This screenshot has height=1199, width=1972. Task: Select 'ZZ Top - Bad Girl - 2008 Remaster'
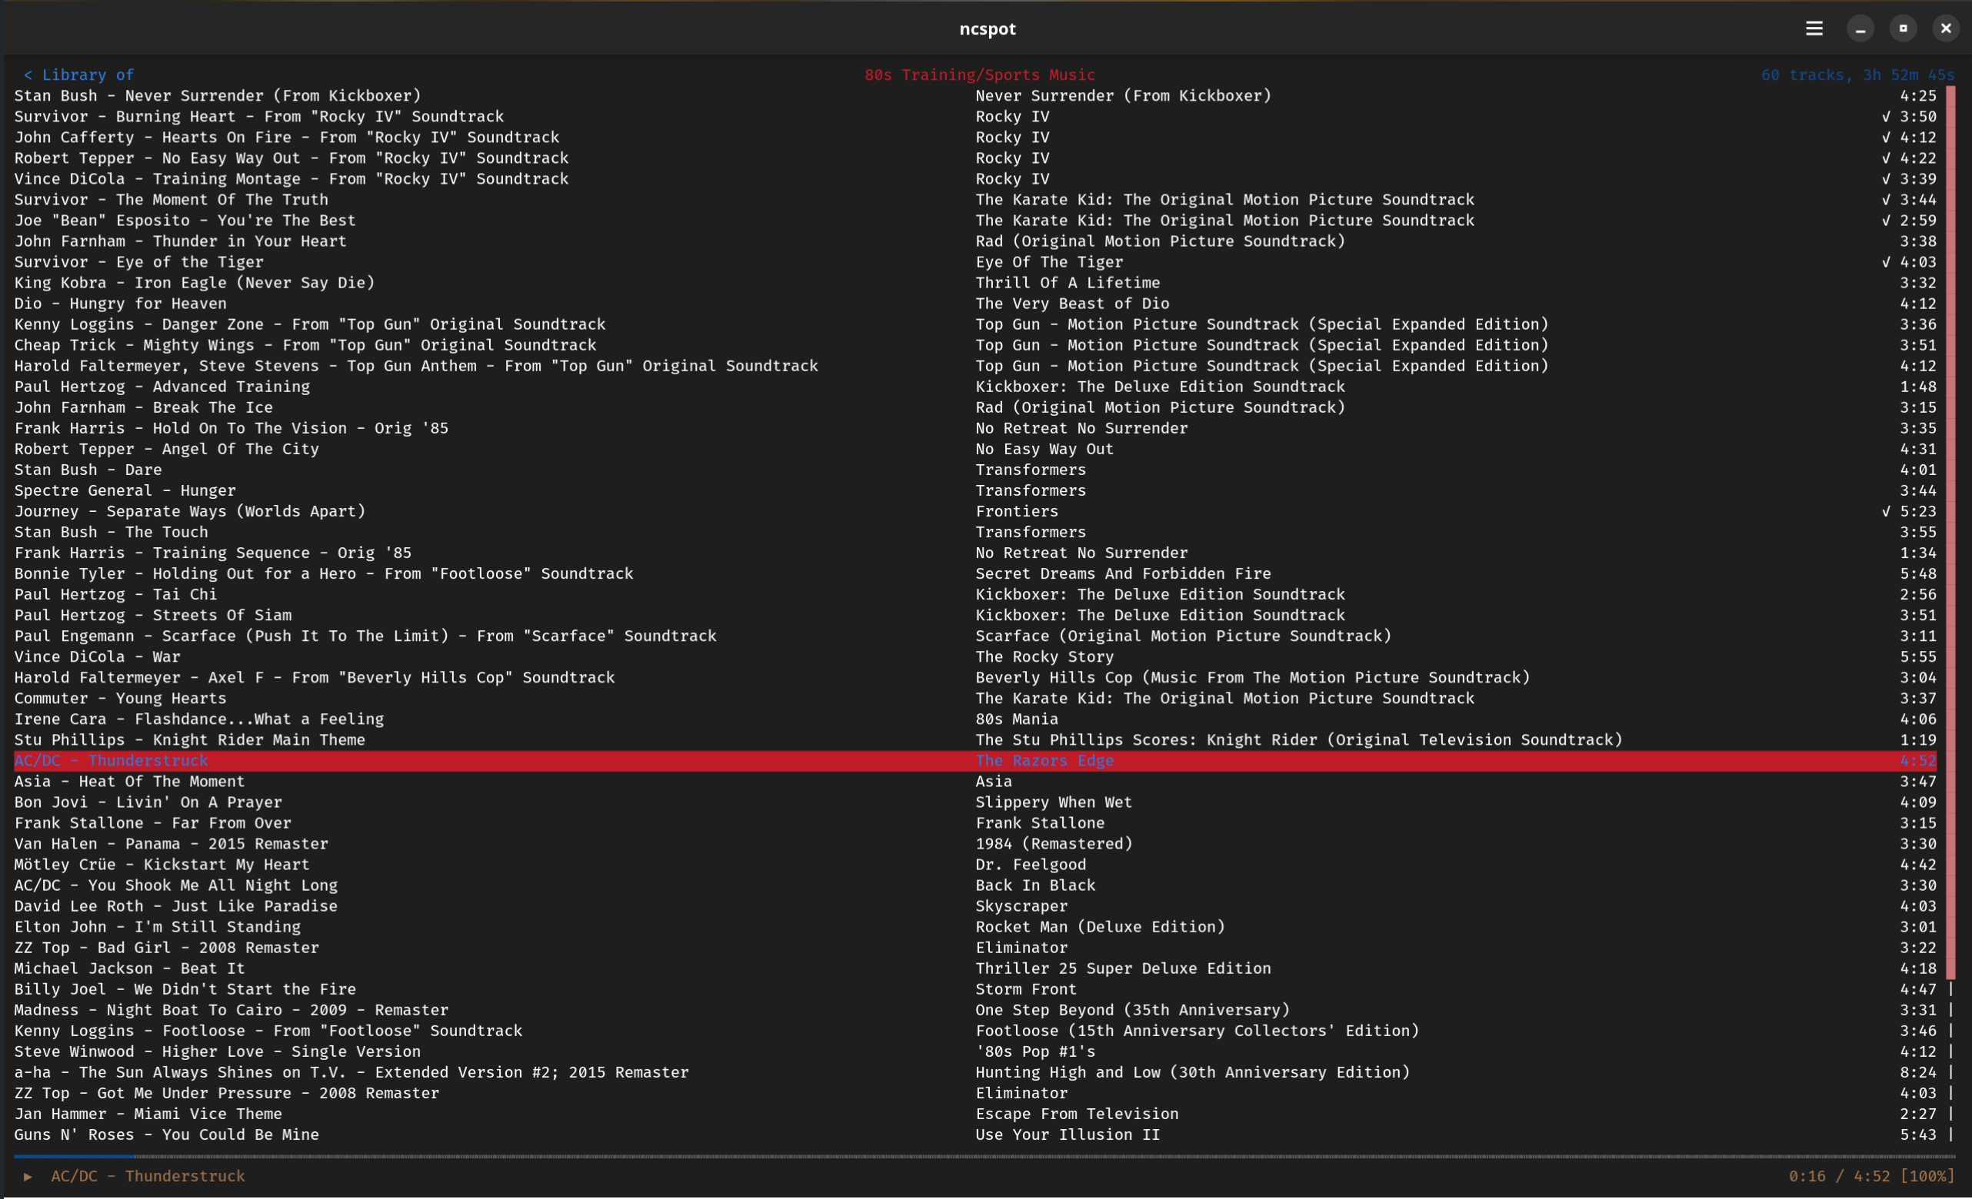(975, 948)
